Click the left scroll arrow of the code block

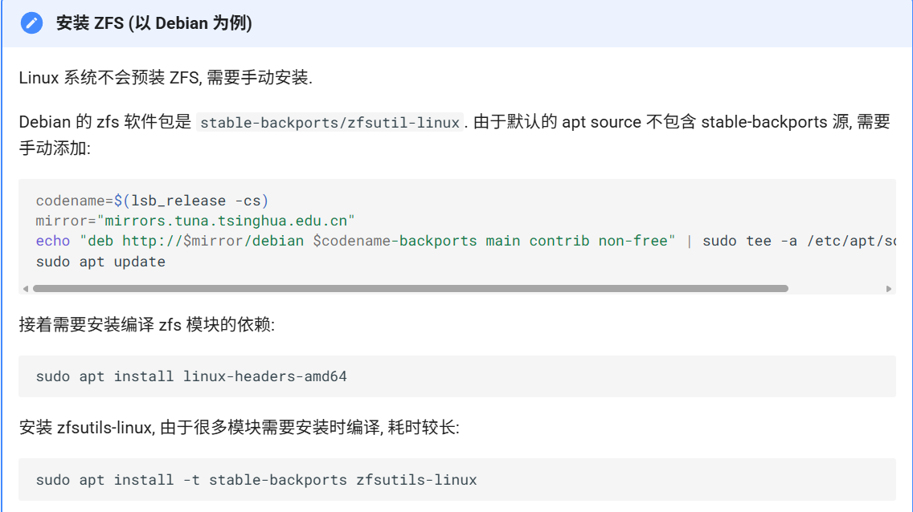click(x=25, y=289)
